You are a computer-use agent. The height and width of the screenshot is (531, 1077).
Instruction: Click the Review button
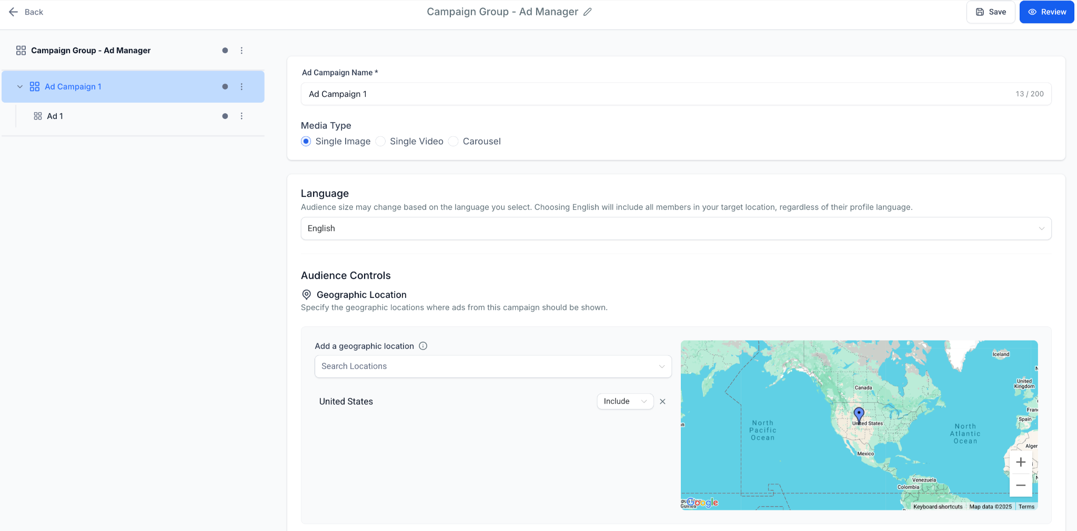[1046, 12]
